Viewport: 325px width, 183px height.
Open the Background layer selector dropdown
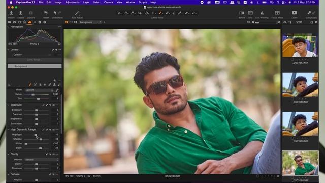tap(90, 22)
